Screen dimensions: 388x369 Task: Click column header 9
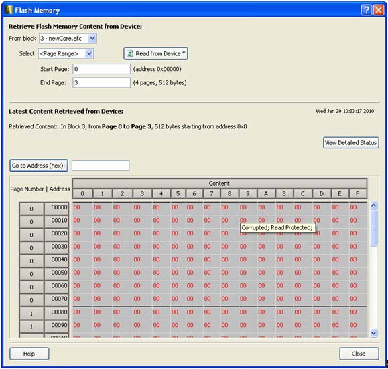248,194
